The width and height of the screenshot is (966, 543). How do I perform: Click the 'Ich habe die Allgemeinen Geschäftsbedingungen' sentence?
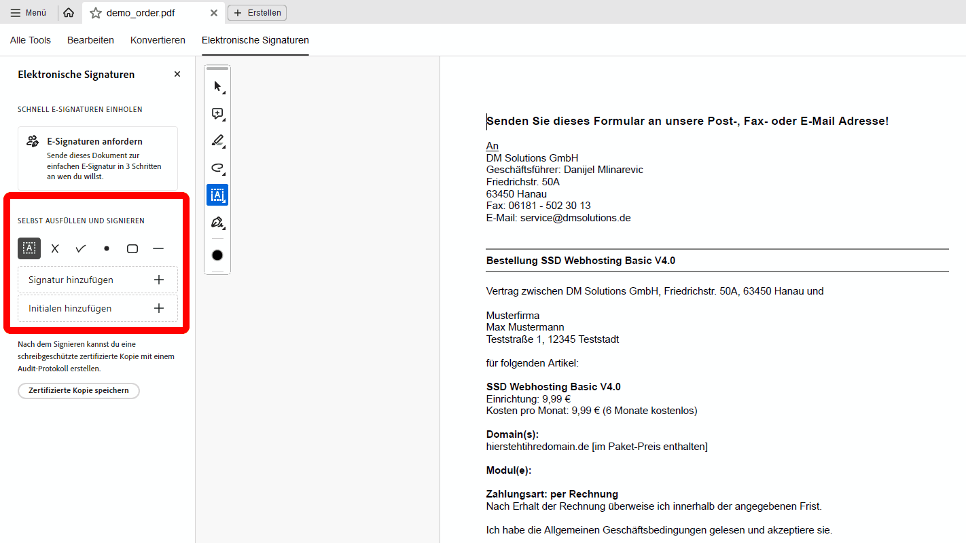(659, 530)
